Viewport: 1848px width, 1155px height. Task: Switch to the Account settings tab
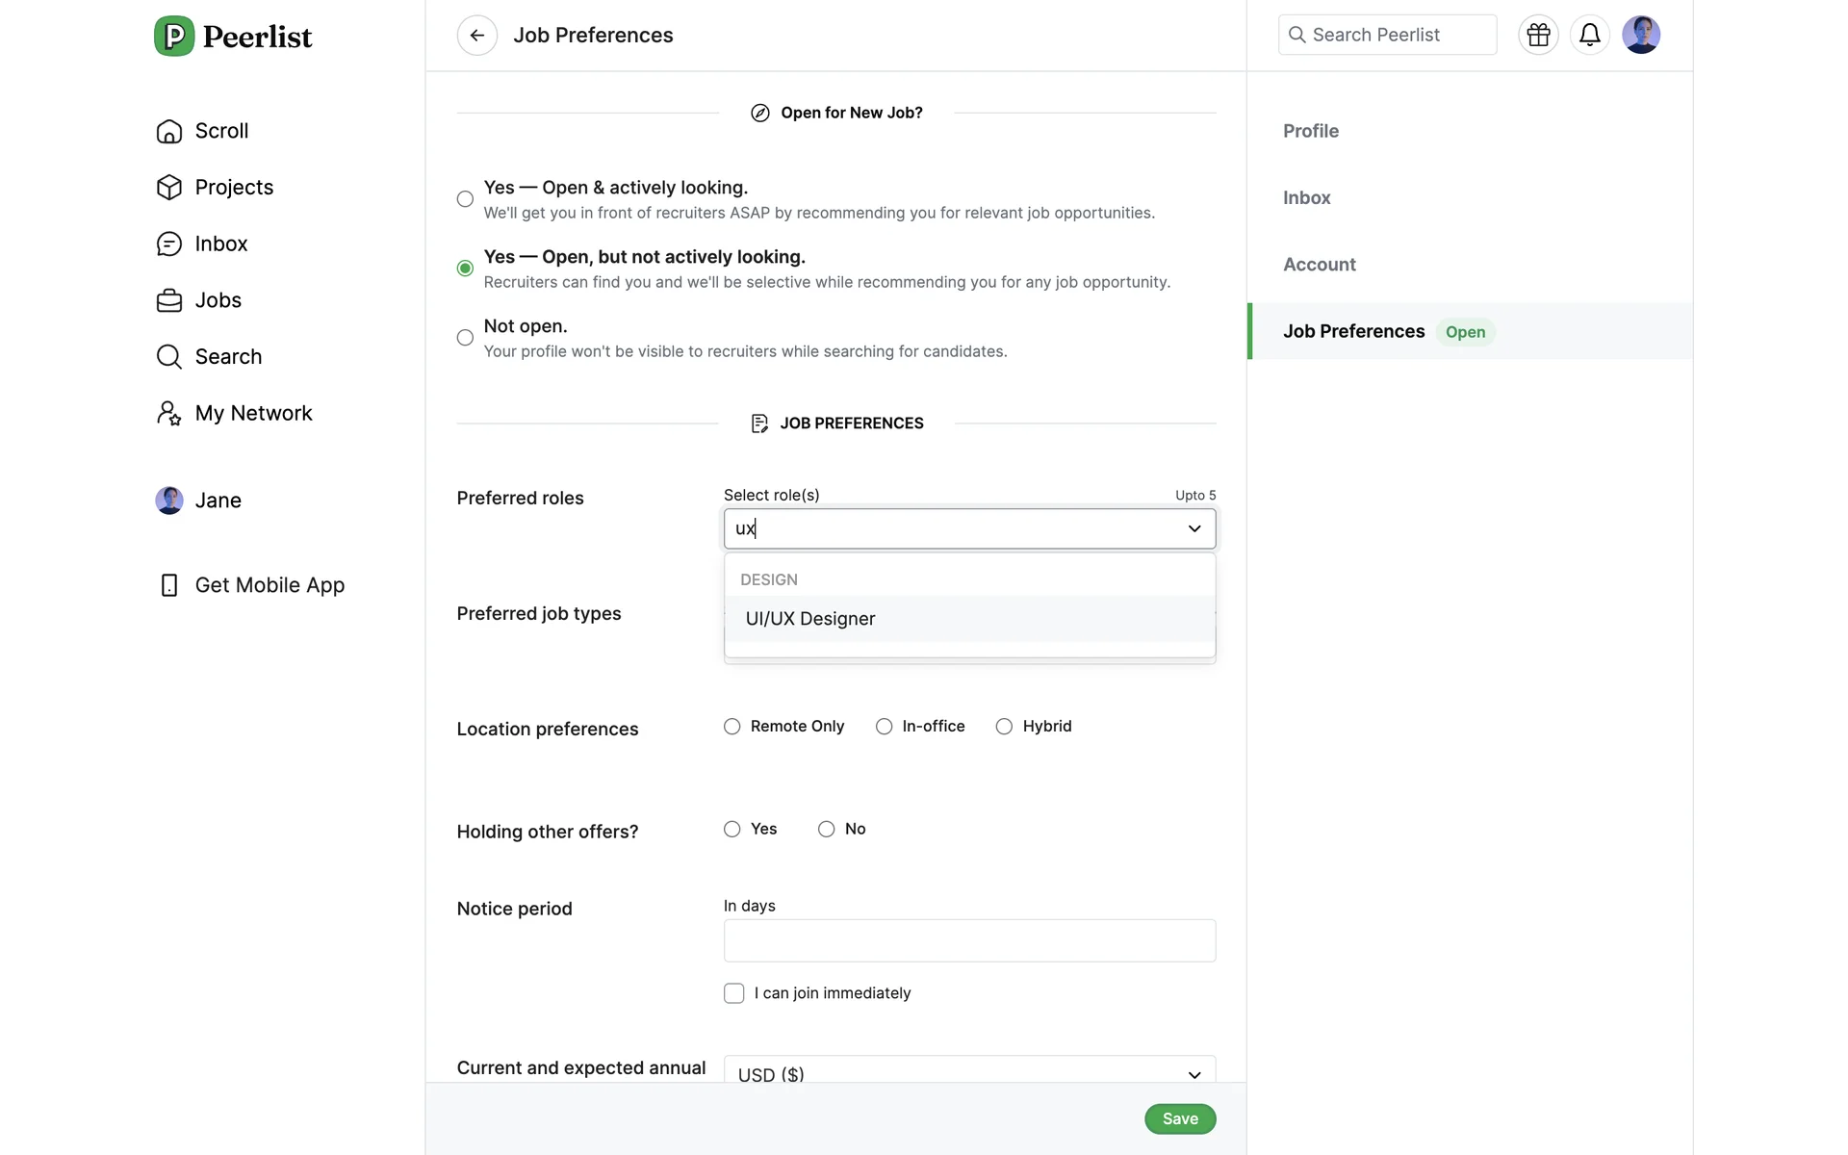[1319, 265]
